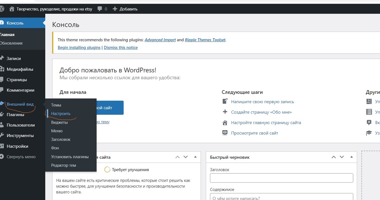Viewport: 380px width, 200px height.
Task: Click the house icon next to Настройте главную страницу
Action: 225,122
